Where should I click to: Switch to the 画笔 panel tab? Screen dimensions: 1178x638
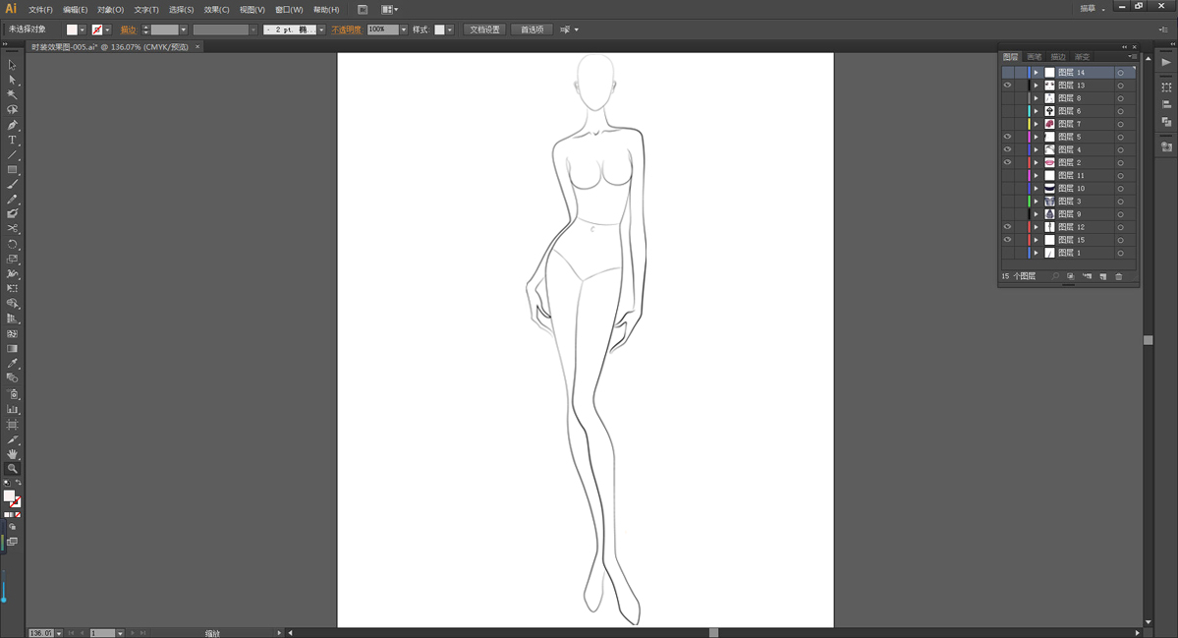[1035, 57]
